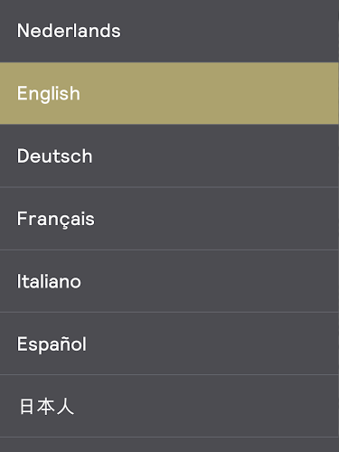Click the Italiano text label

(x=49, y=281)
